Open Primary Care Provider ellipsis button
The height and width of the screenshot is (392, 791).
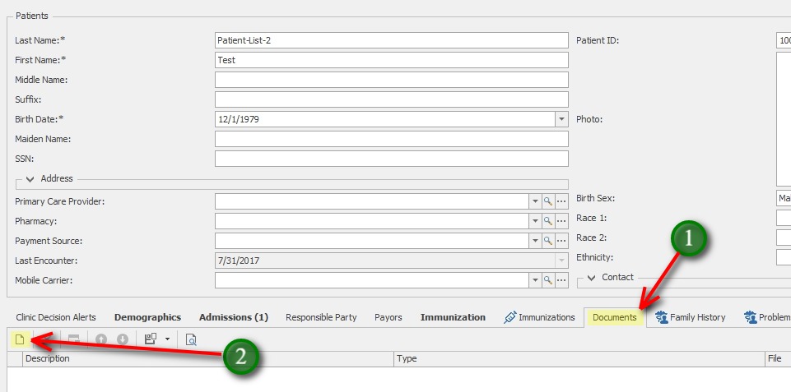561,201
